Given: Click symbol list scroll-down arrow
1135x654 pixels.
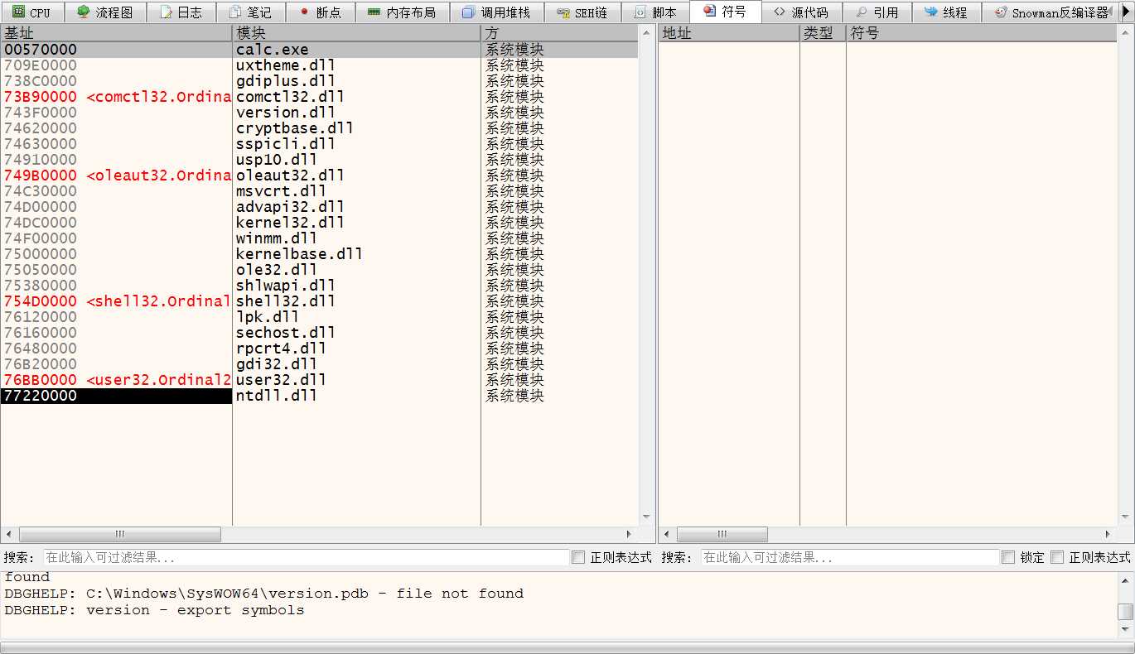Looking at the screenshot, I should pos(1125,517).
